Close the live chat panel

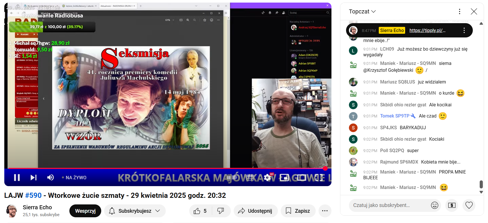point(474,11)
